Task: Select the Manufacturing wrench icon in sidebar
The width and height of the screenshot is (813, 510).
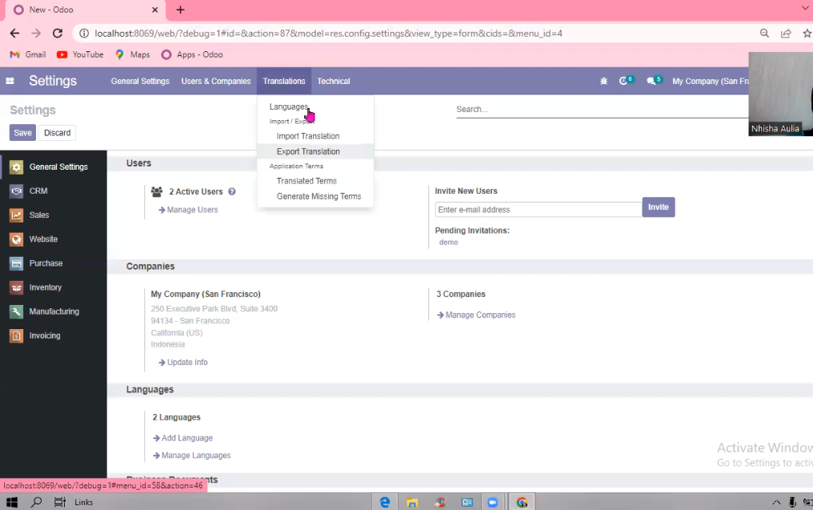Action: tap(17, 311)
